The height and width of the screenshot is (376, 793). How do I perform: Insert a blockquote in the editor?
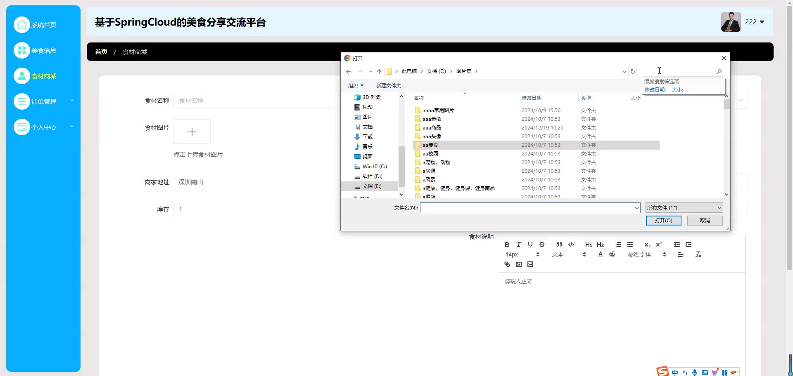point(560,244)
